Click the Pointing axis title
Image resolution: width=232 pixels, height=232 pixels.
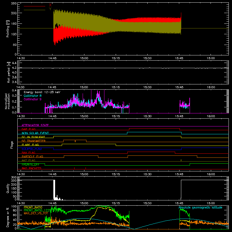(8, 29)
